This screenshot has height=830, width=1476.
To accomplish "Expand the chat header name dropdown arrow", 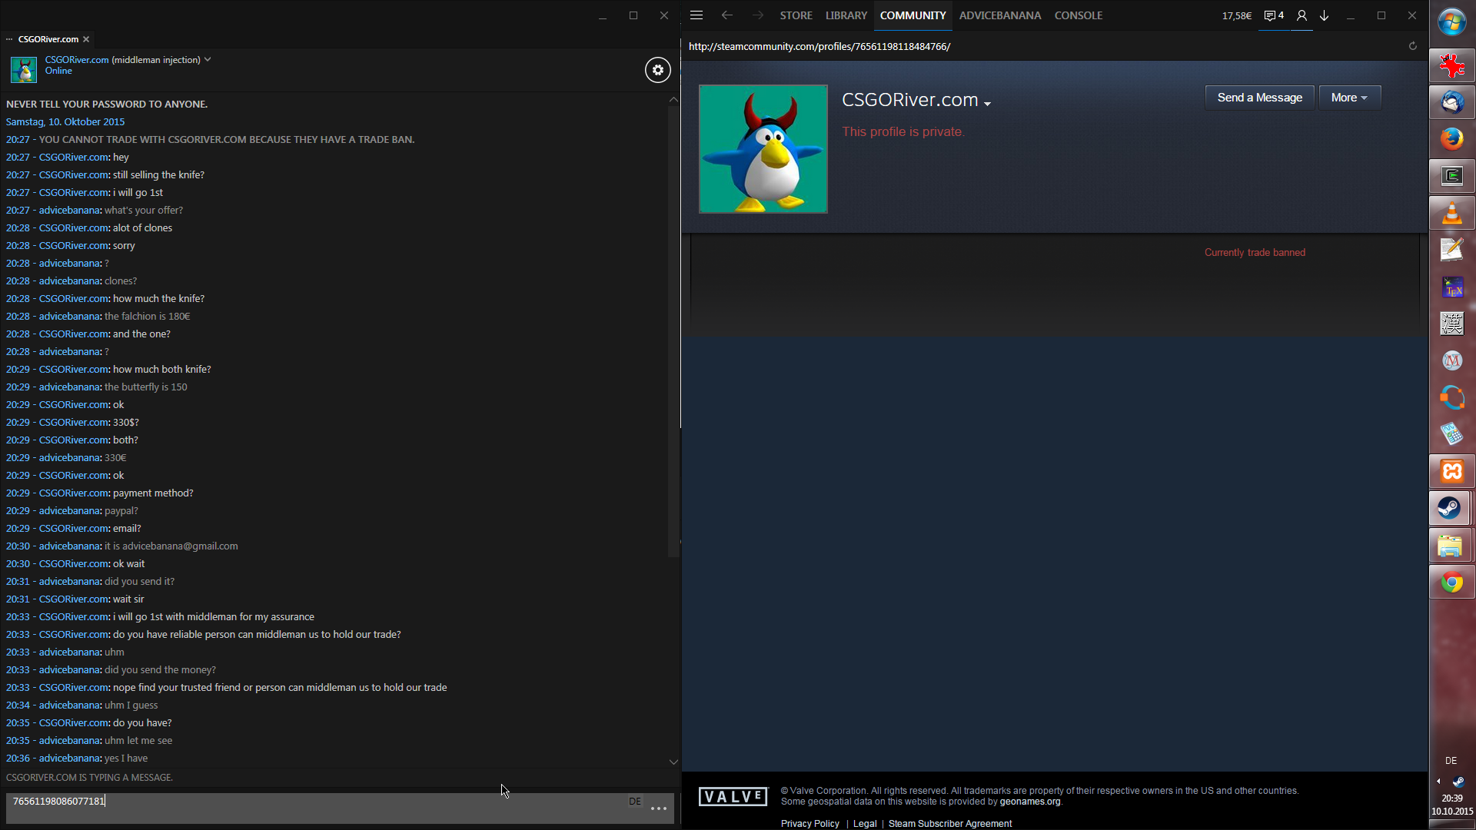I will [x=208, y=59].
